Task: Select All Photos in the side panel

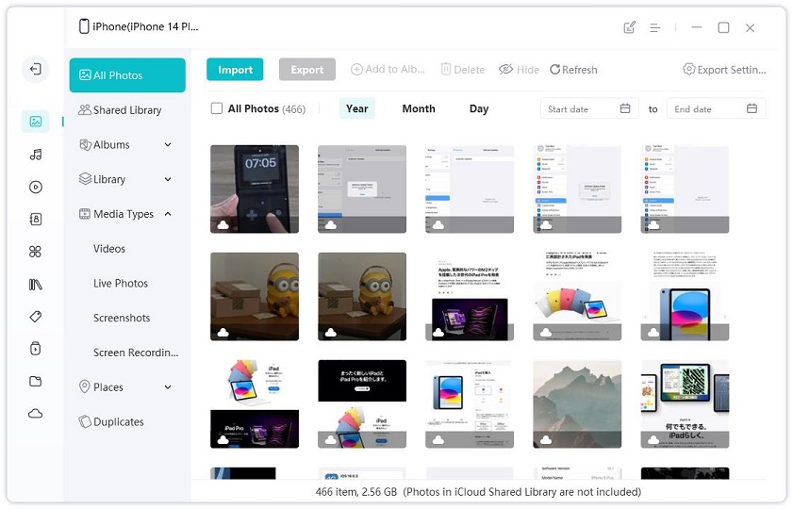Action: tap(127, 75)
